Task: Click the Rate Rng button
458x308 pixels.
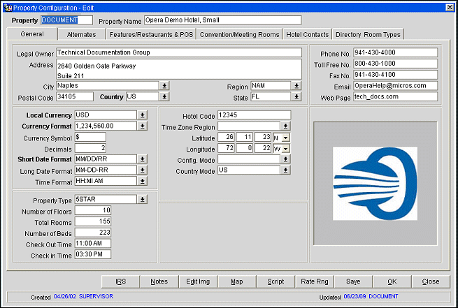Action: pyautogui.click(x=314, y=281)
